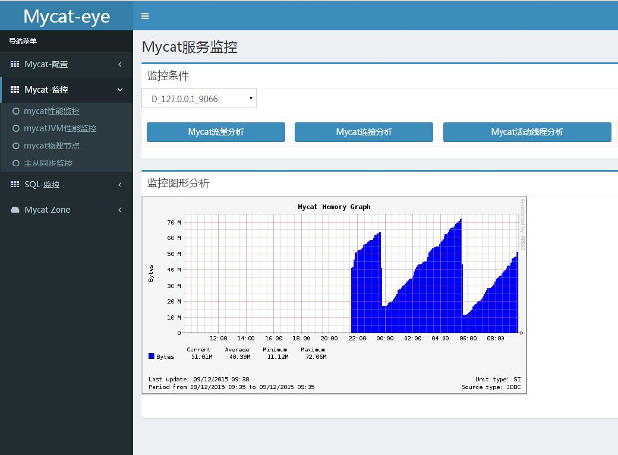This screenshot has height=455, width=618.
Task: Click the 70 M y-axis label
Action: point(174,223)
